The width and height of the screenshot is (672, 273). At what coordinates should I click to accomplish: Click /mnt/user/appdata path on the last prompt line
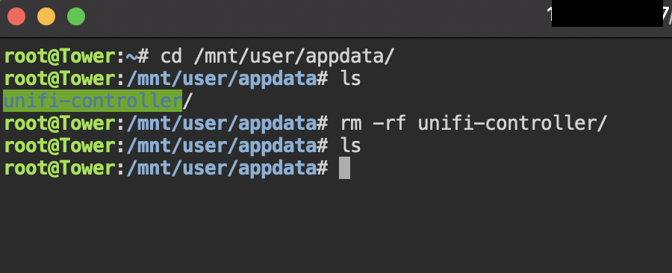pos(222,168)
